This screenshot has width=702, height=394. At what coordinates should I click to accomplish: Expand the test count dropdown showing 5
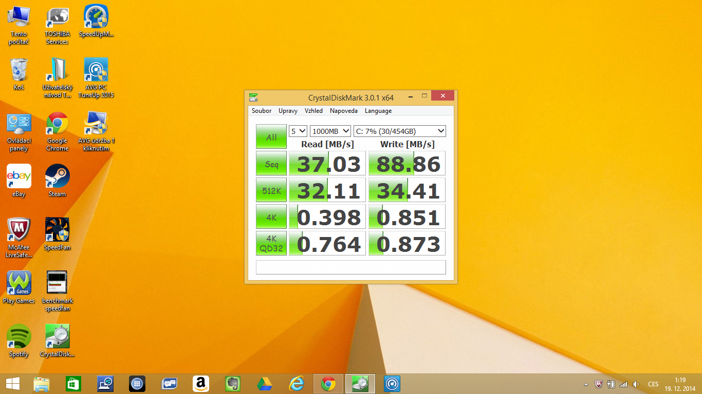(x=298, y=131)
